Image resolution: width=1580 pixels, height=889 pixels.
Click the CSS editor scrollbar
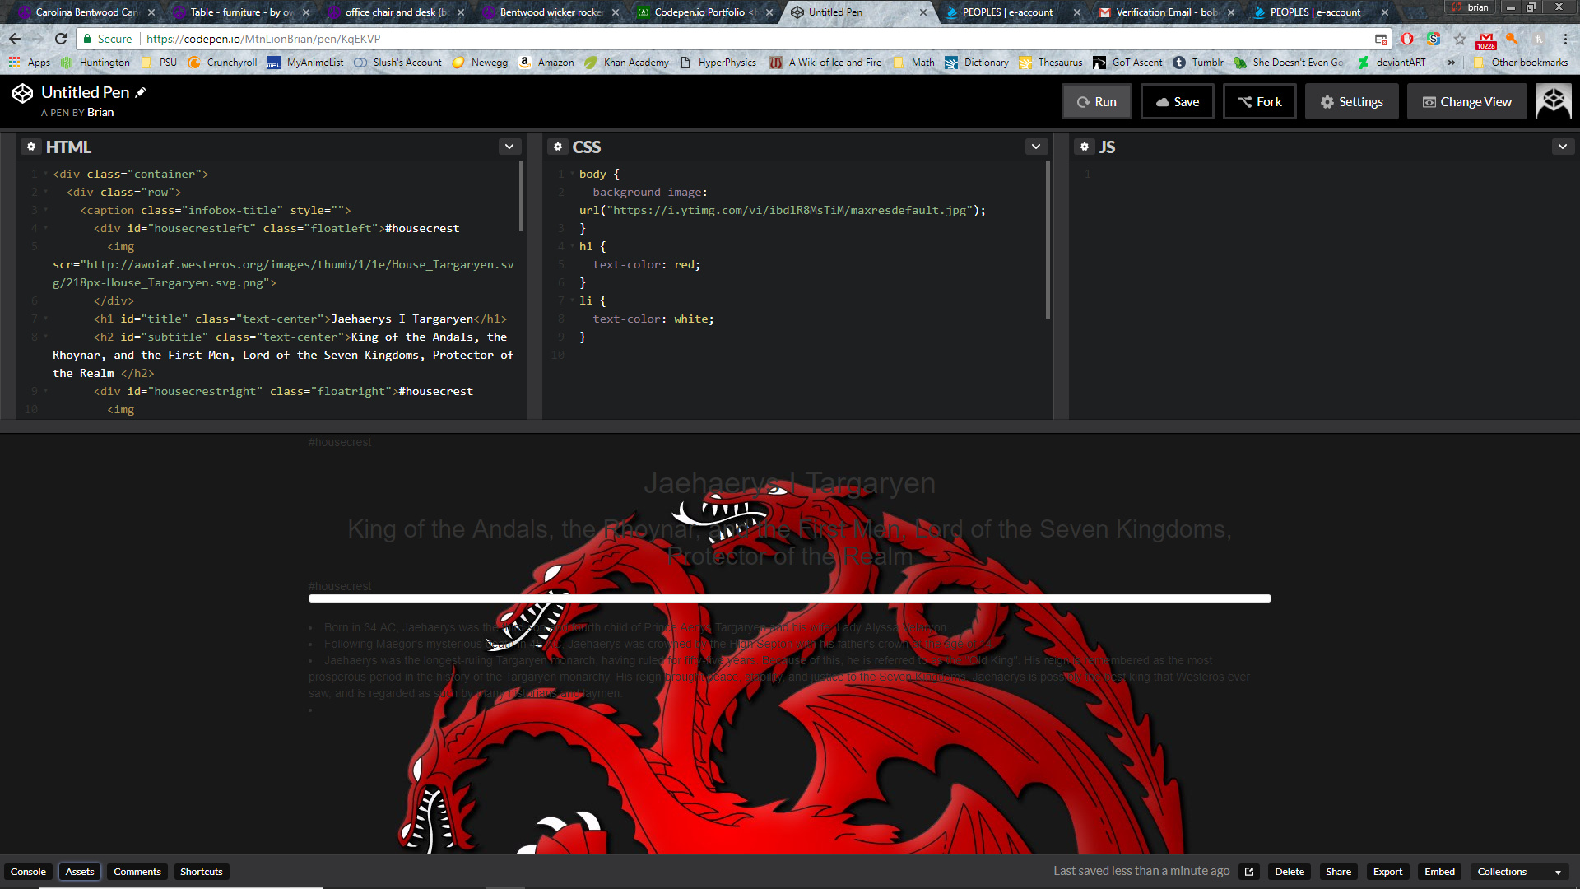[1048, 240]
